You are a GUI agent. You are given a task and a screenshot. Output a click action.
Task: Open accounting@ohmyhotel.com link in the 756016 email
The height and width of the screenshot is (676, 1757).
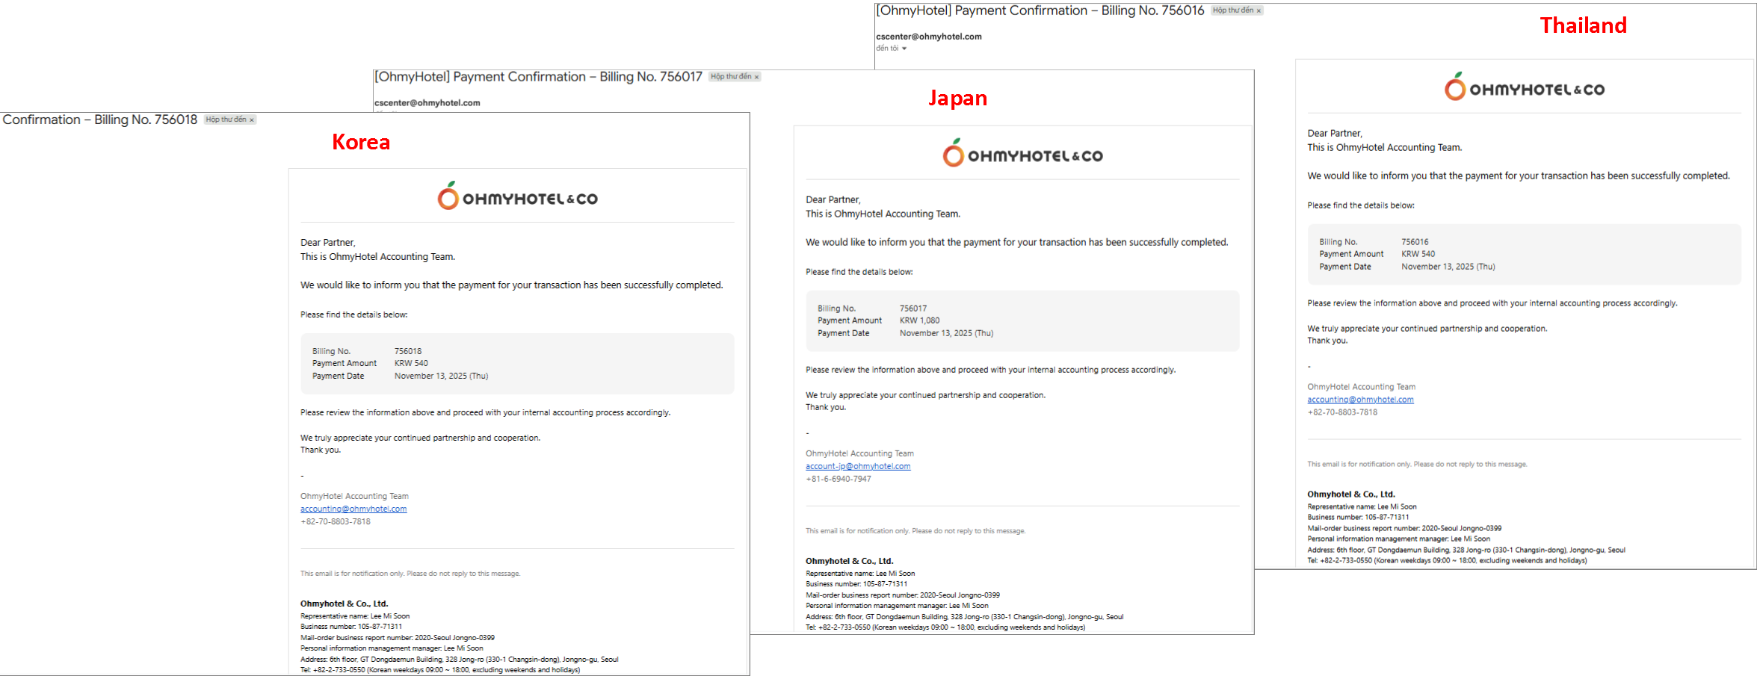1360,400
